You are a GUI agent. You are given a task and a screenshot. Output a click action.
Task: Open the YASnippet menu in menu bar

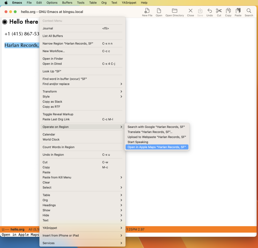129,3
